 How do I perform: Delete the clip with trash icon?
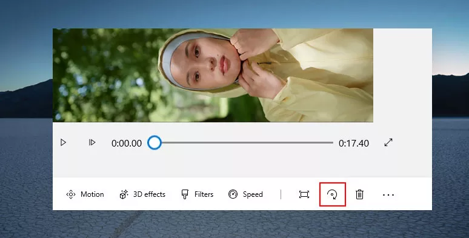tap(359, 194)
